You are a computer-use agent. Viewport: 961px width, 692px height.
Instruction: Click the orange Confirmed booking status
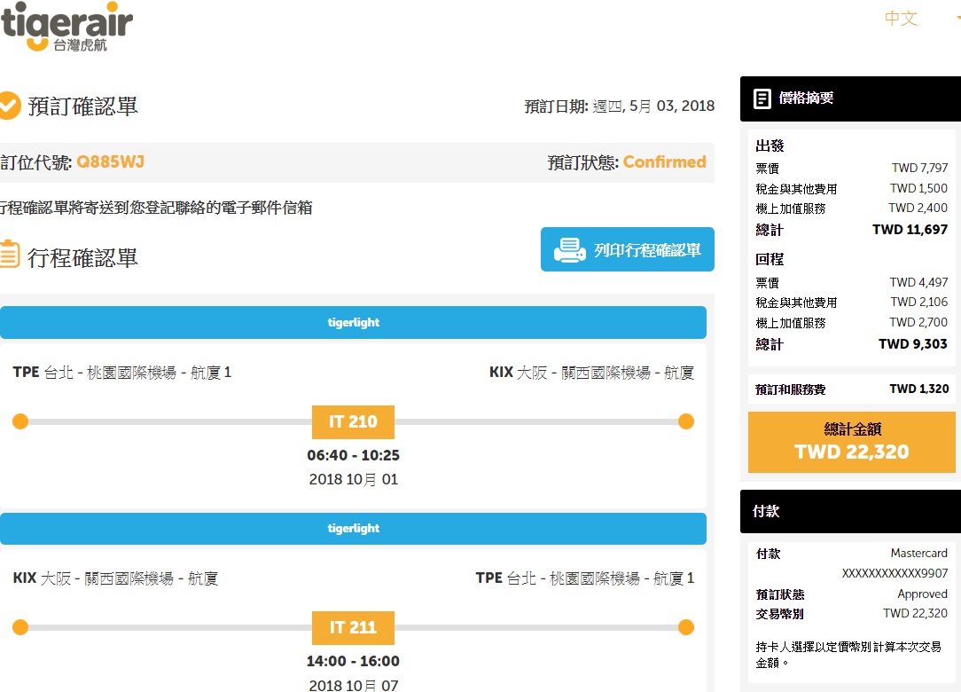tap(664, 162)
